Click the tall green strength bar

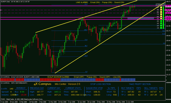163,17
